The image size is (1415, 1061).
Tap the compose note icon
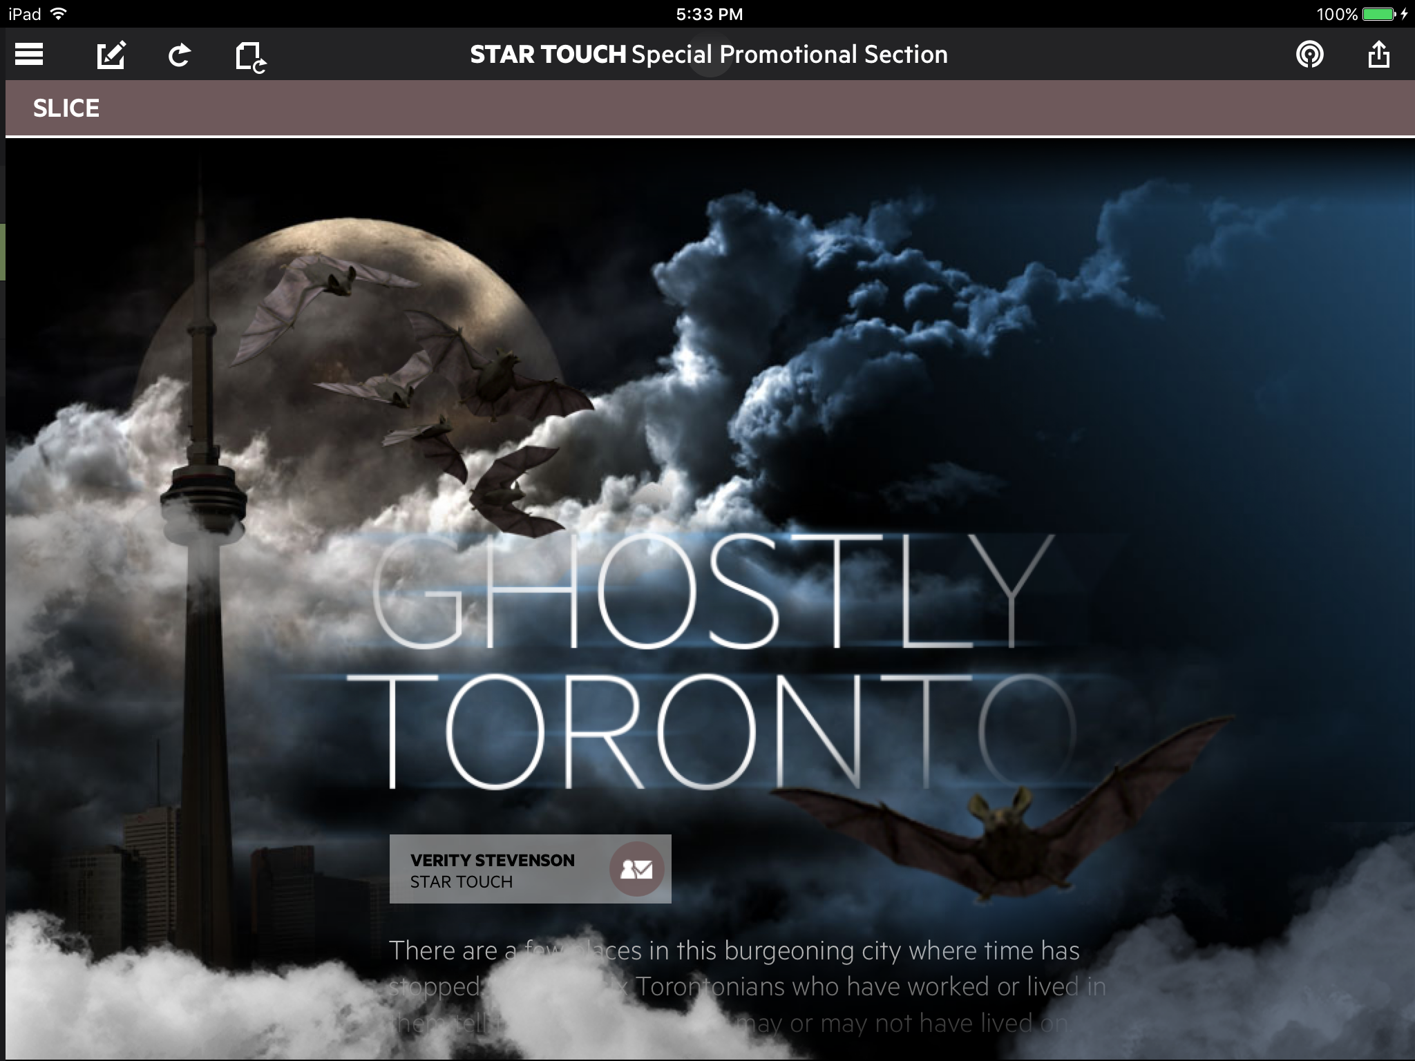click(x=111, y=55)
